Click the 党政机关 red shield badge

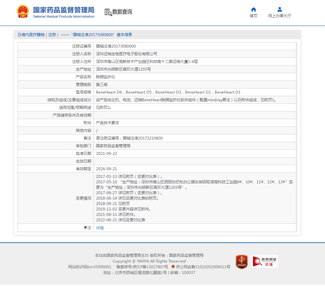tap(242, 262)
